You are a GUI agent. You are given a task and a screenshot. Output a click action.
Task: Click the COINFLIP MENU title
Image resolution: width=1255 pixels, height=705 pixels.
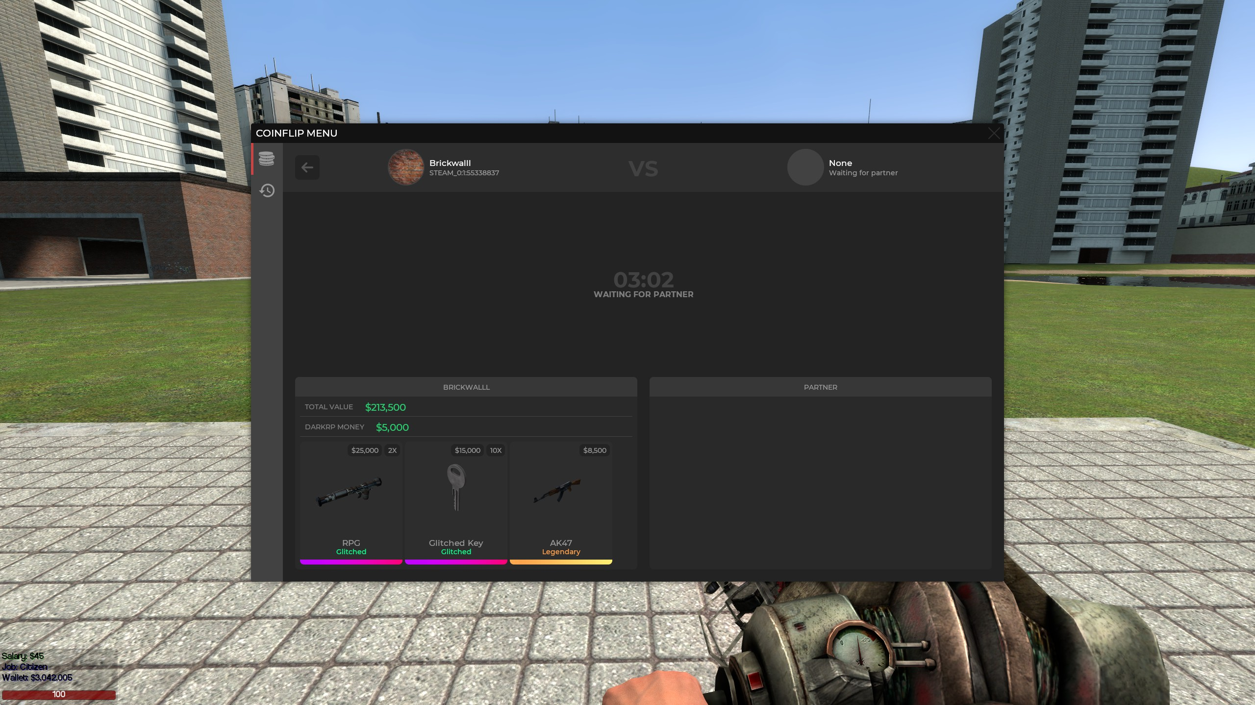[x=297, y=133]
